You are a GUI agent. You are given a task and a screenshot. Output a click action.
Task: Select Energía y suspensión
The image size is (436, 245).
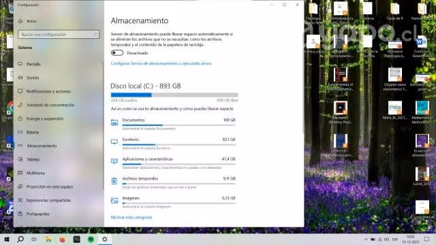[x=41, y=118]
